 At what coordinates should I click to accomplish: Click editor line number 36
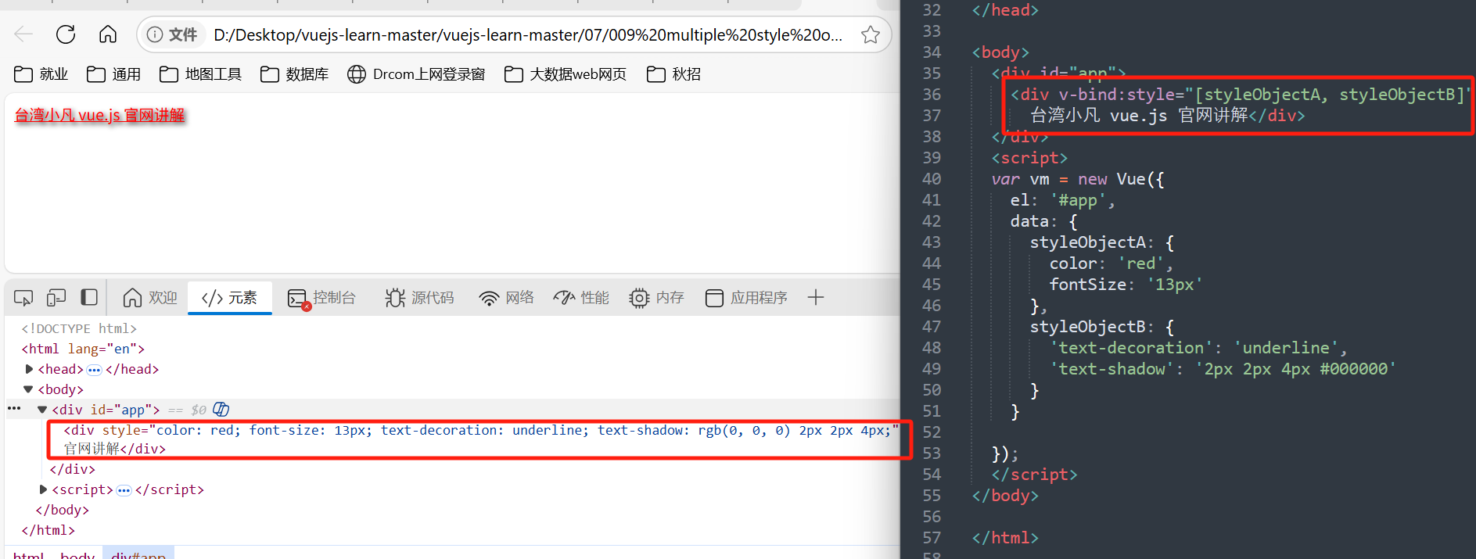932,95
